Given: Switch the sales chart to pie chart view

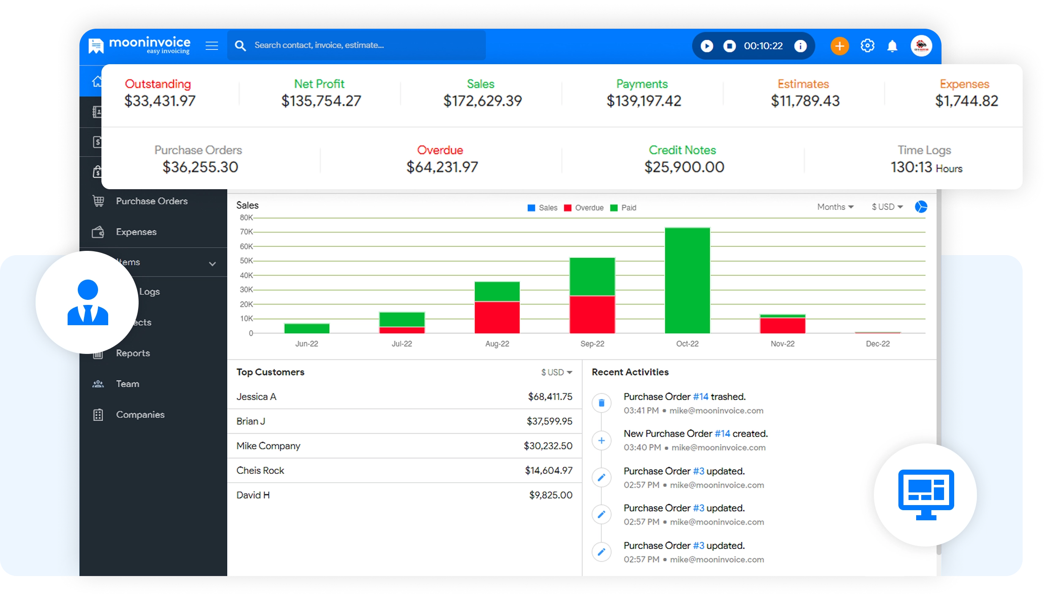Looking at the screenshot, I should pos(921,207).
